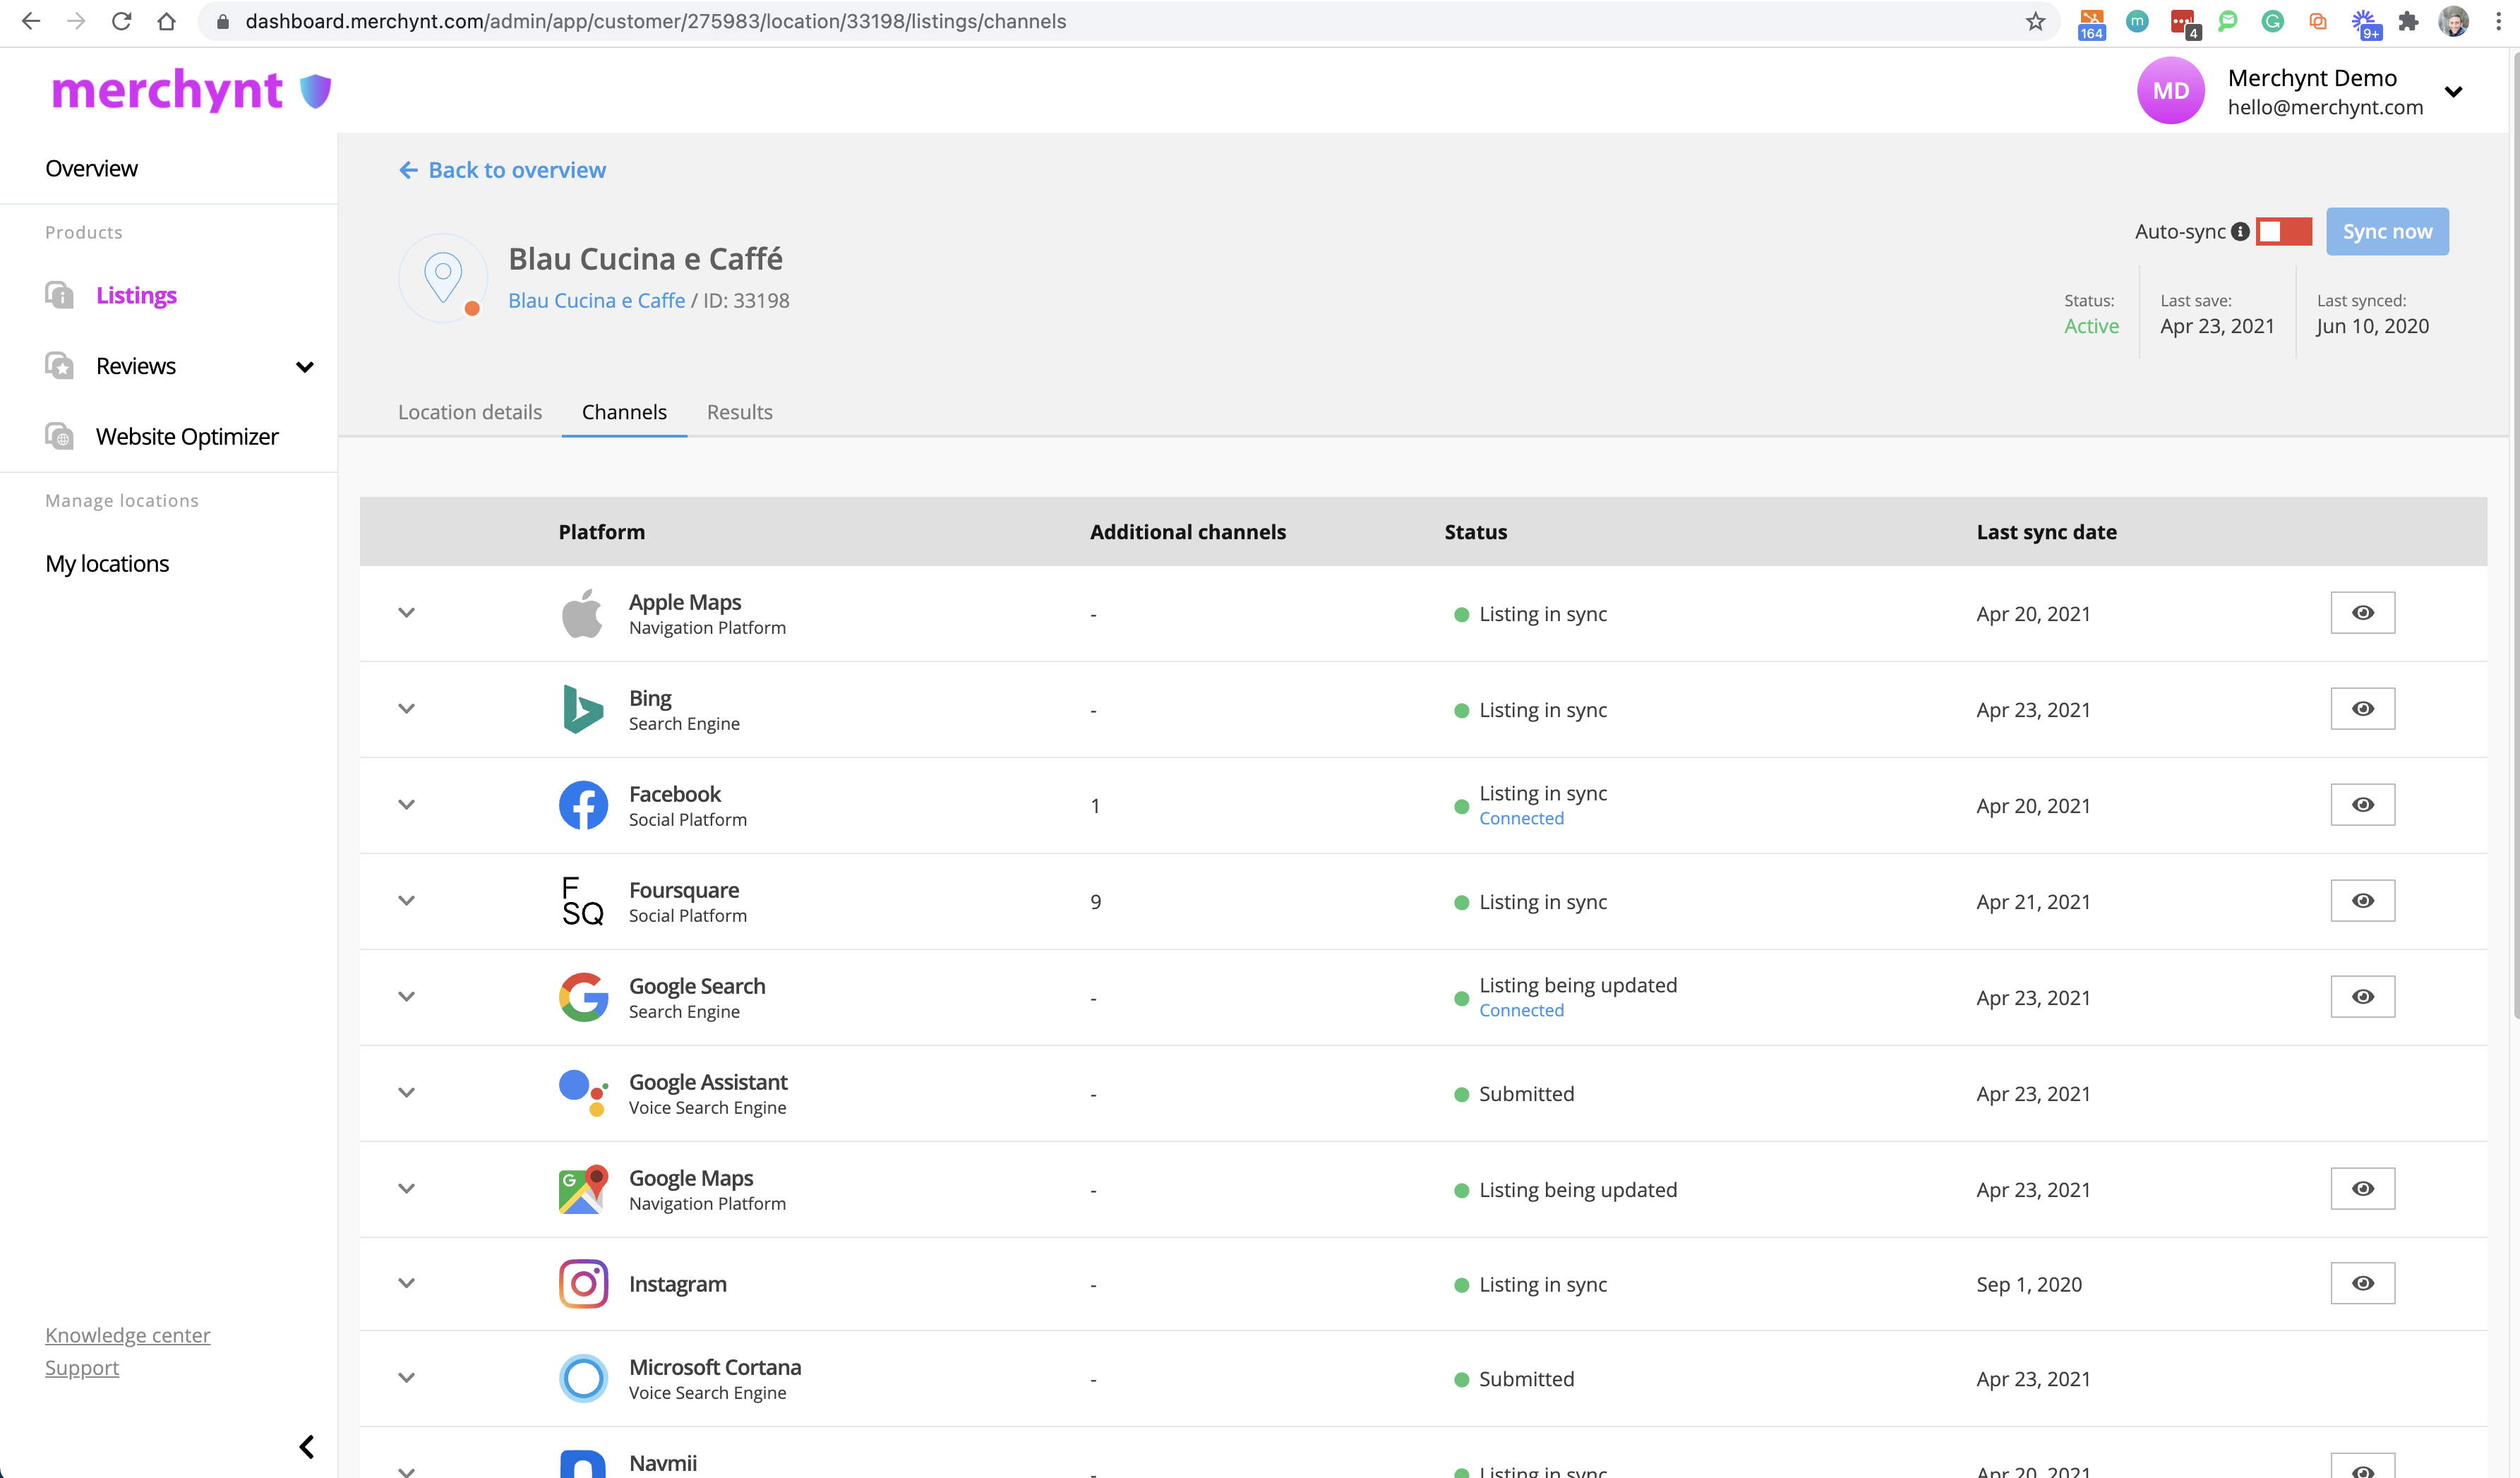Collapse sidebar with bottom left arrow
The image size is (2520, 1478).
307,1447
